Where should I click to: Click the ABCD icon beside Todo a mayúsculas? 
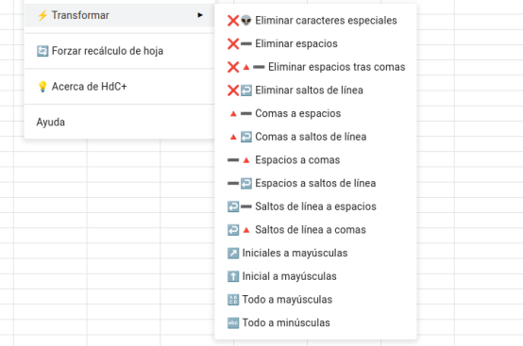point(233,300)
